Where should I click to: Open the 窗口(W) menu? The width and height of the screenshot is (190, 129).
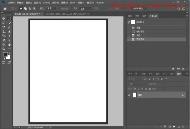point(90,2)
